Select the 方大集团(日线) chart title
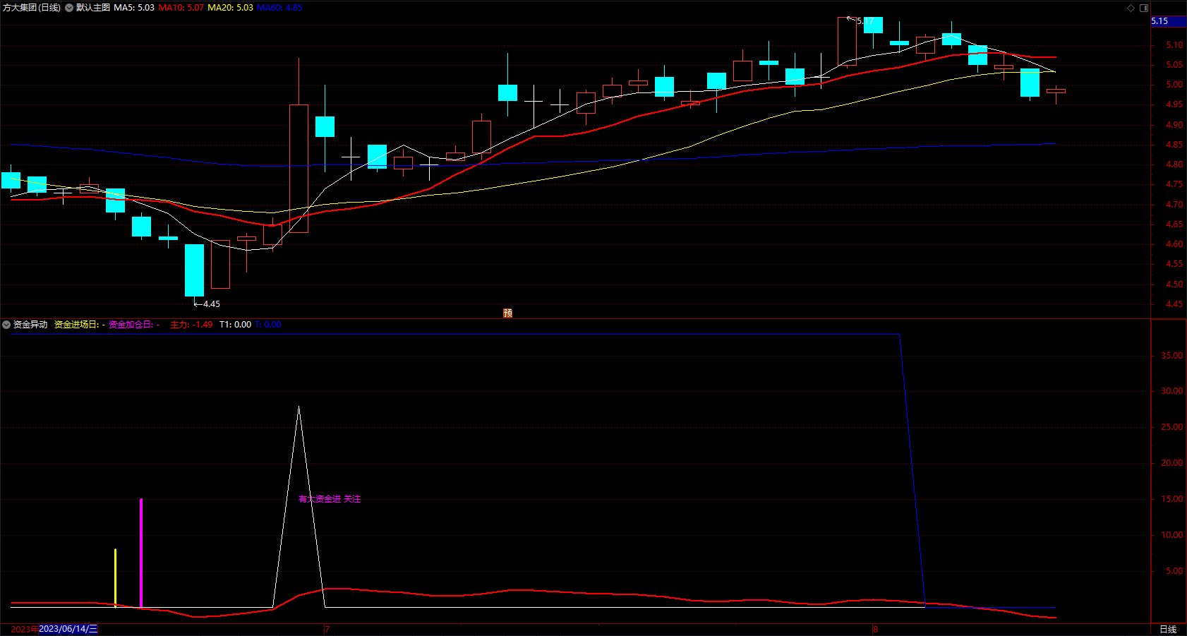 coord(32,8)
